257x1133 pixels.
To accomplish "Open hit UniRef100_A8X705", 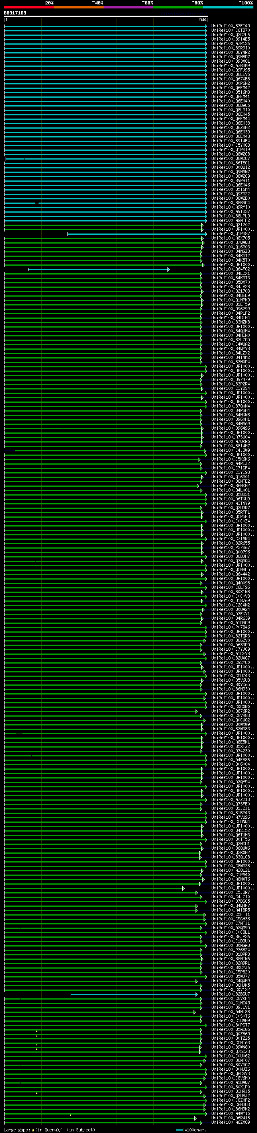I will coord(230,238).
